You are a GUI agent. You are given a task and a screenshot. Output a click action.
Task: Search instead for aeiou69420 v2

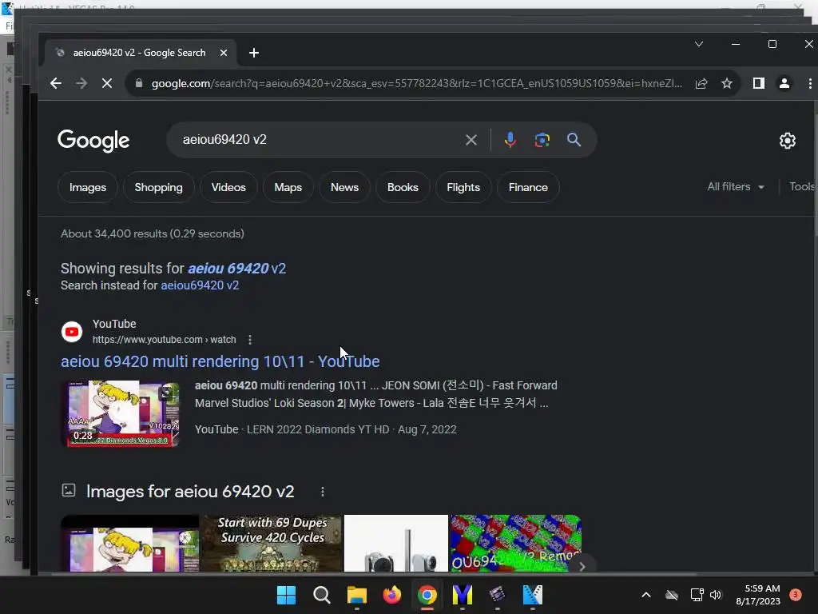[200, 285]
